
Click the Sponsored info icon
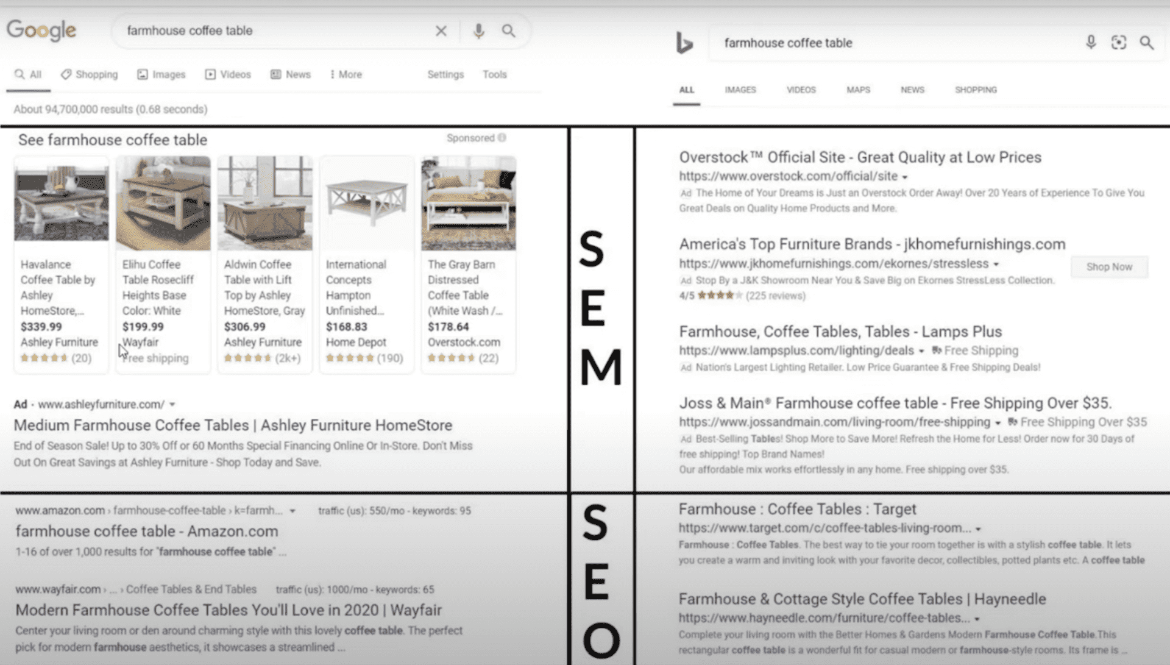point(502,138)
